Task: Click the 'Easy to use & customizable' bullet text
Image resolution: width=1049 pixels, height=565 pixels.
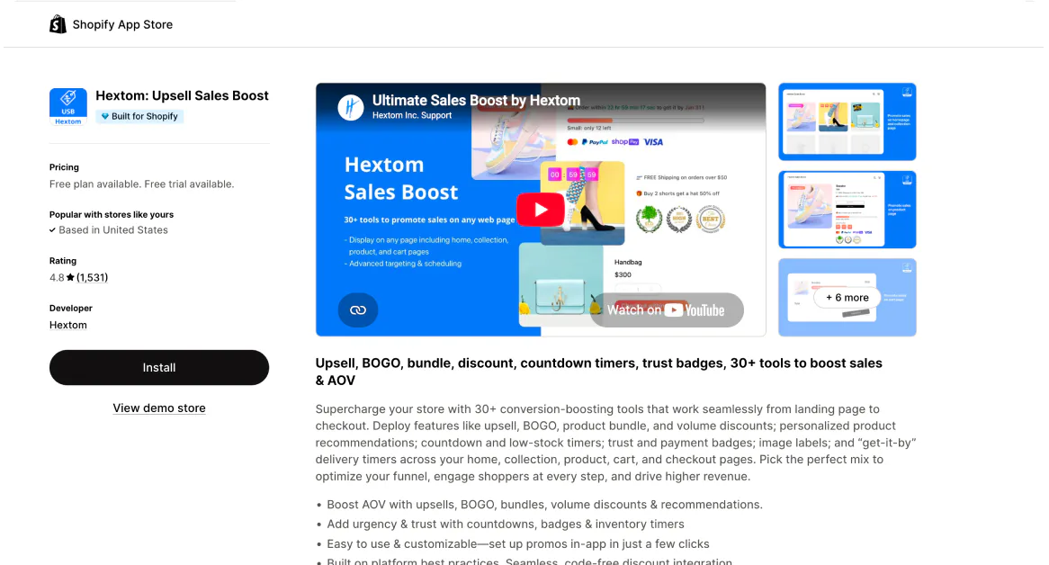Action: pos(518,543)
